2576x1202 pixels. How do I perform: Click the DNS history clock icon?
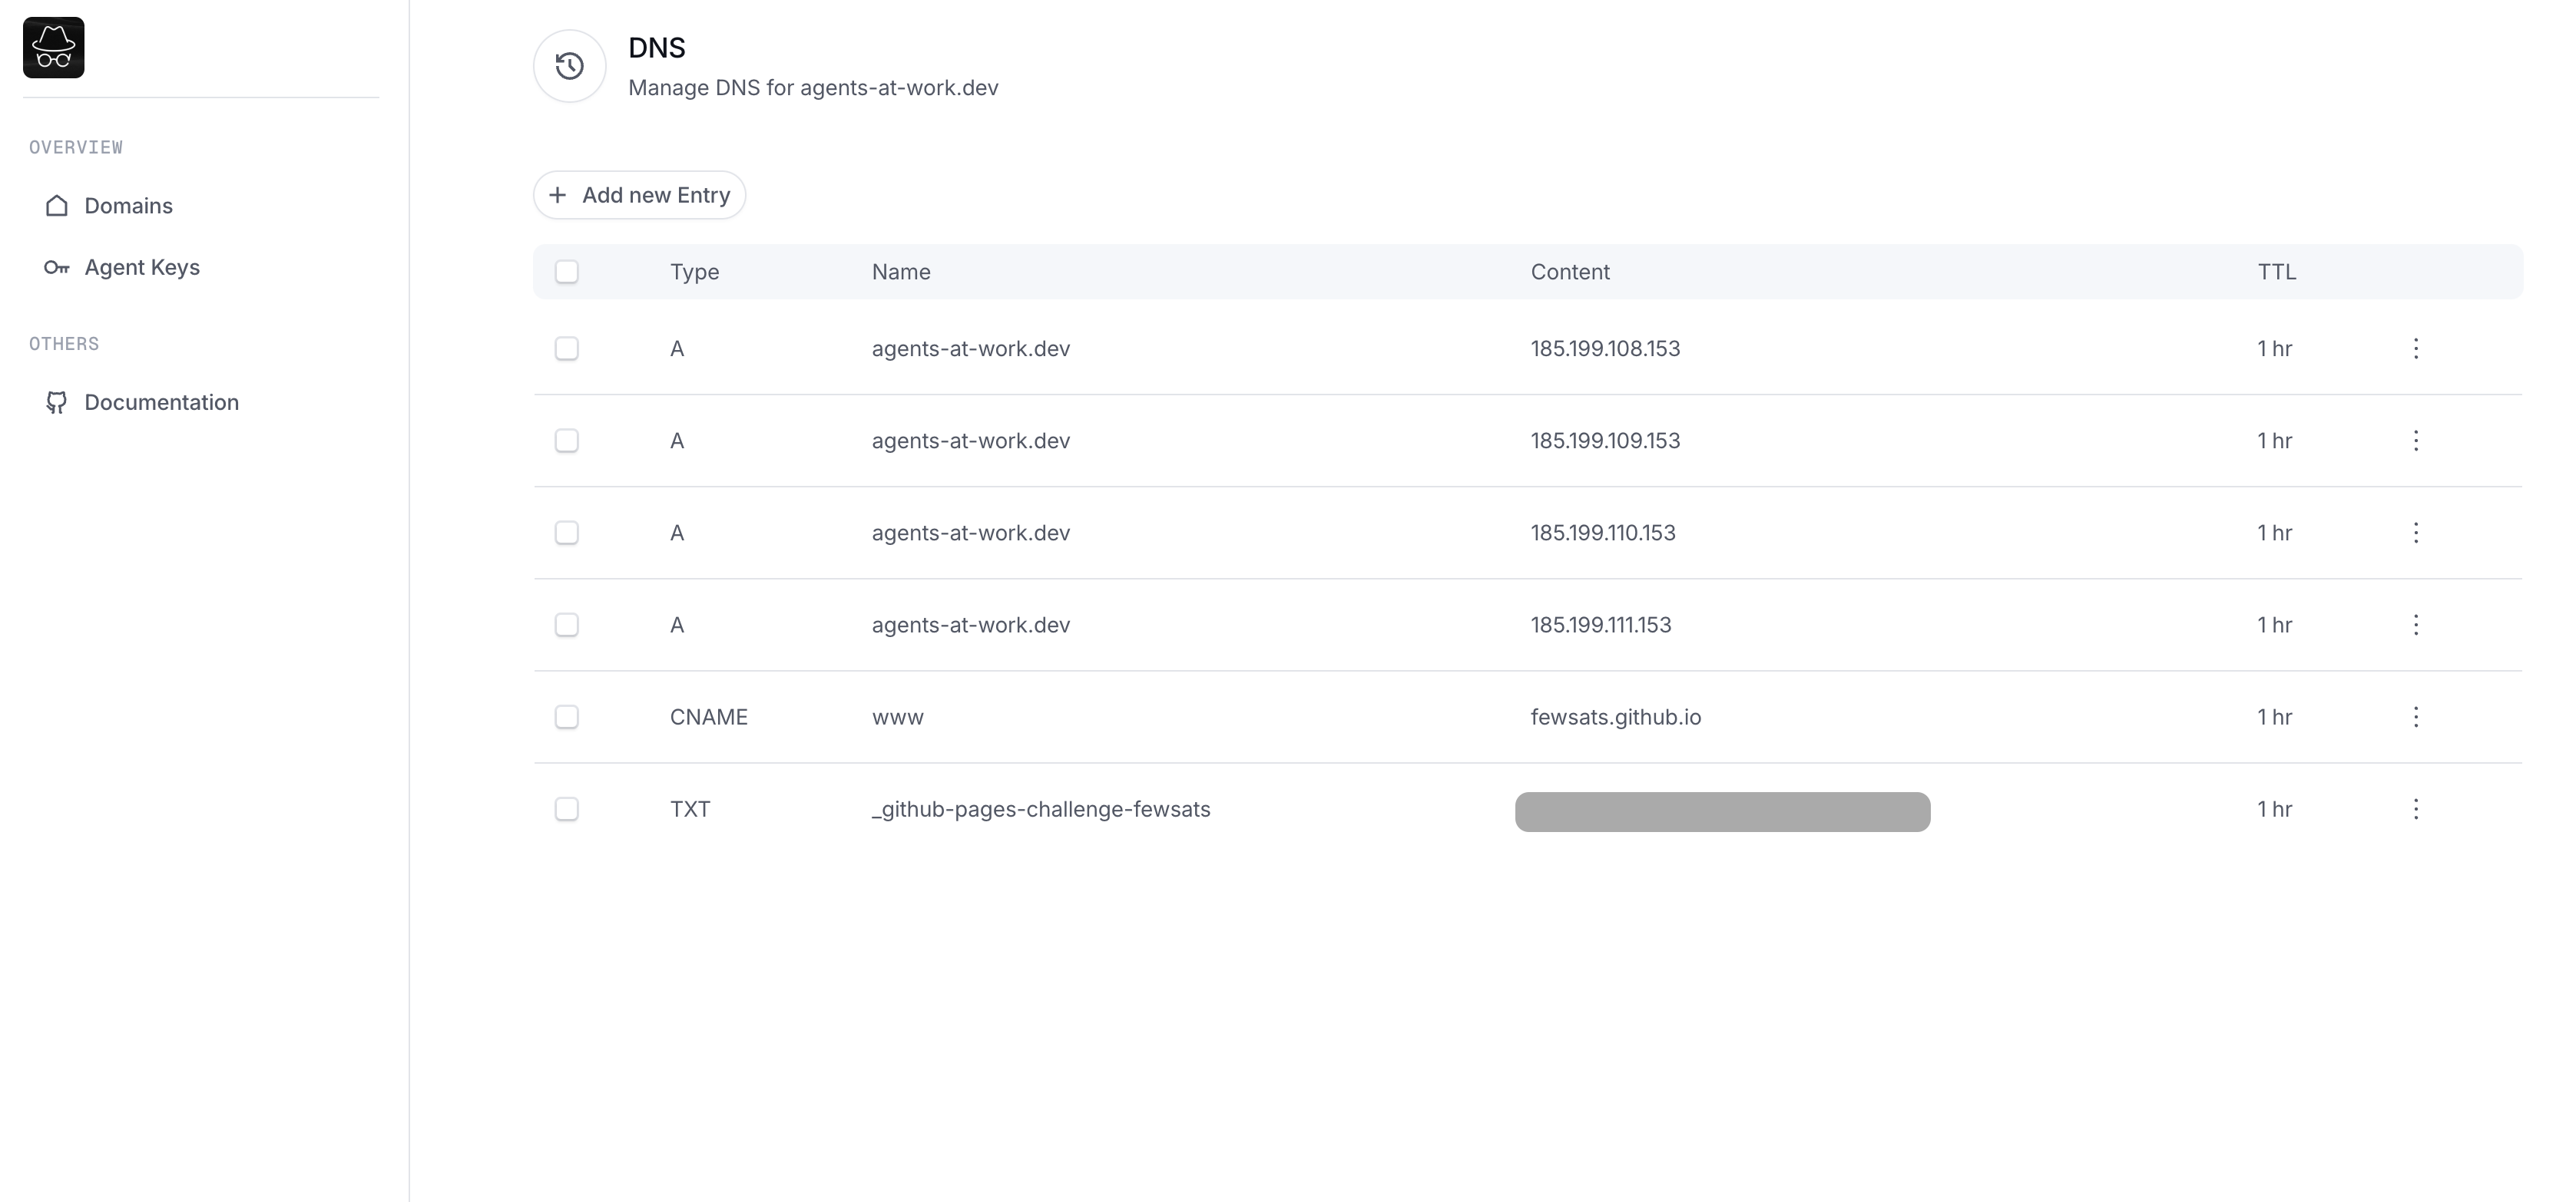tap(569, 66)
